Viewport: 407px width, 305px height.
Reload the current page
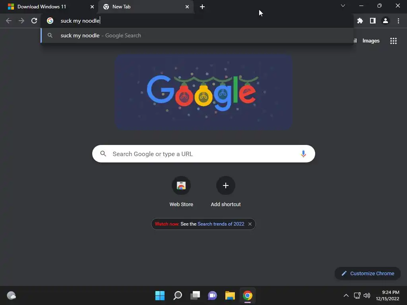(x=34, y=21)
